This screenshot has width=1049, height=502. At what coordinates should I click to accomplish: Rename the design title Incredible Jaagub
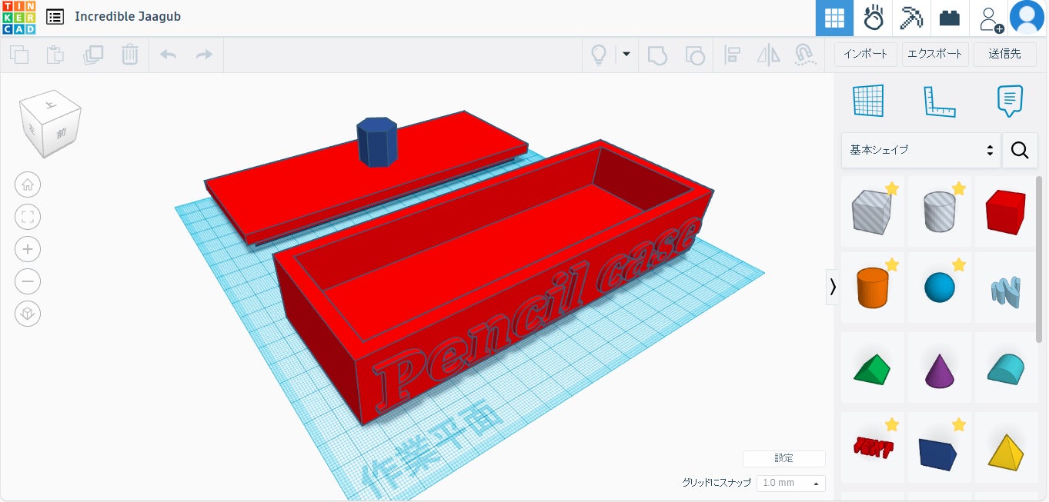click(x=128, y=16)
